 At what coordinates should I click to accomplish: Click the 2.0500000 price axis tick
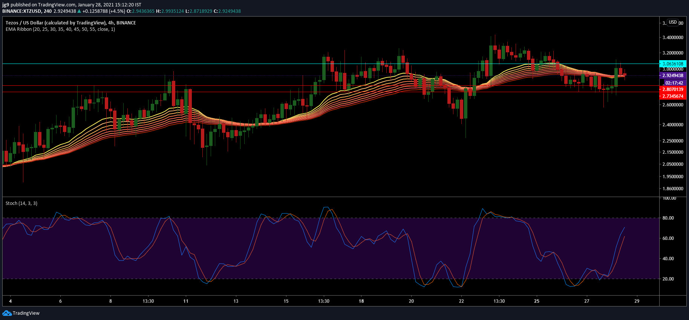click(673, 164)
